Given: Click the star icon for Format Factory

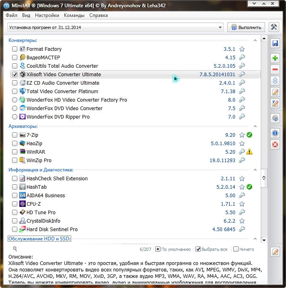Looking at the screenshot, I should click(242, 49).
